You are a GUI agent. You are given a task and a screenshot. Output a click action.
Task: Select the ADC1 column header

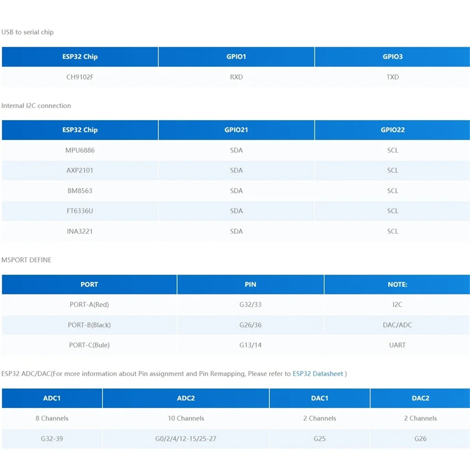coord(52,398)
